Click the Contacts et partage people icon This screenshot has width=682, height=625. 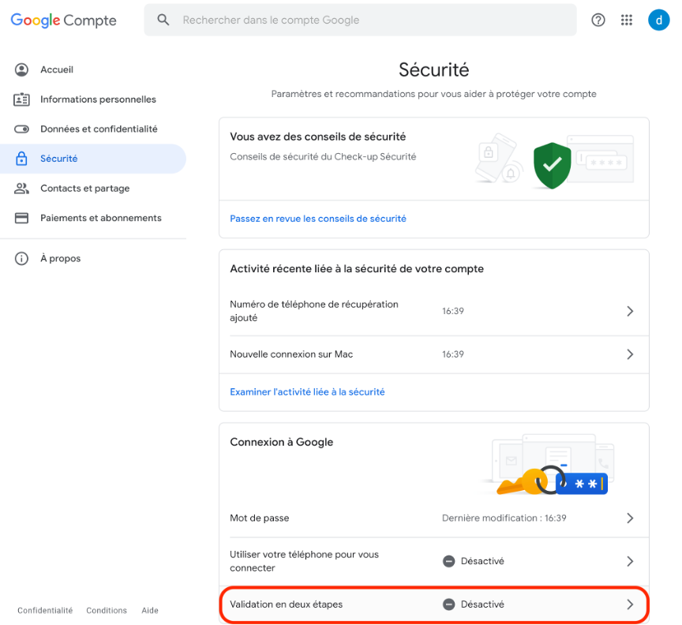[21, 189]
